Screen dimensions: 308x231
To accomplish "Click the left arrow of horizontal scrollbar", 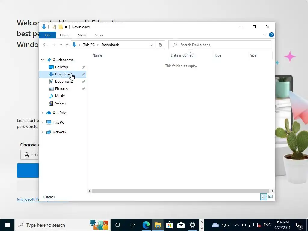I will pyautogui.click(x=90, y=191).
